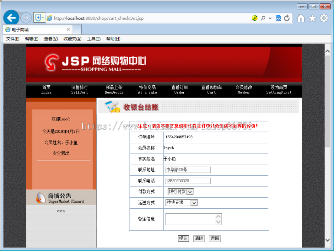This screenshot has width=334, height=251.
Task: Click 今天是2019年4月3日 date text
Action: [x=61, y=131]
